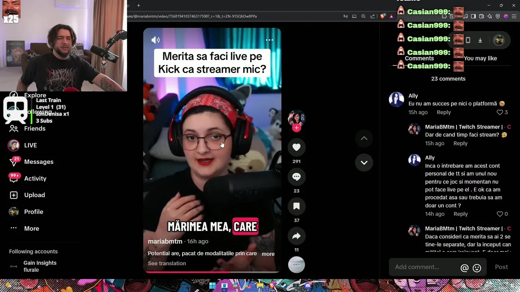520x292 pixels.
Task: Open Brave VPN shield icon
Action: pos(498,16)
